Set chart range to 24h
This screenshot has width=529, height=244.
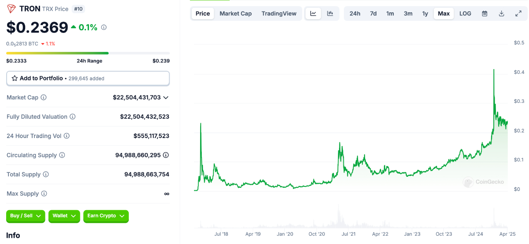click(355, 14)
